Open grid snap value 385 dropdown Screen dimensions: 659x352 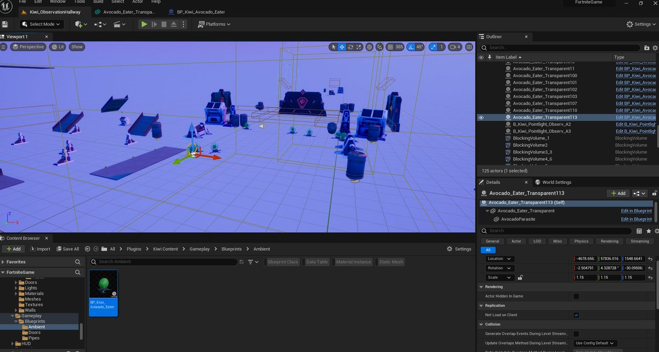400,47
